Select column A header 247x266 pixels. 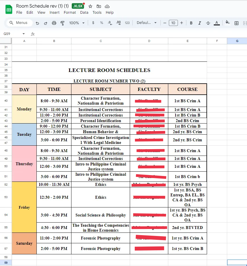point(24,41)
